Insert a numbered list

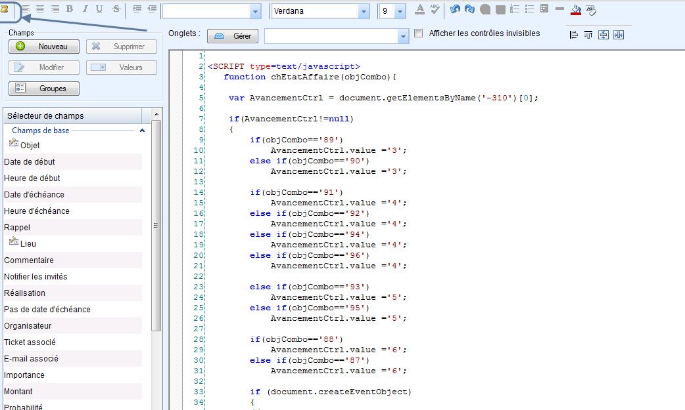(515, 9)
